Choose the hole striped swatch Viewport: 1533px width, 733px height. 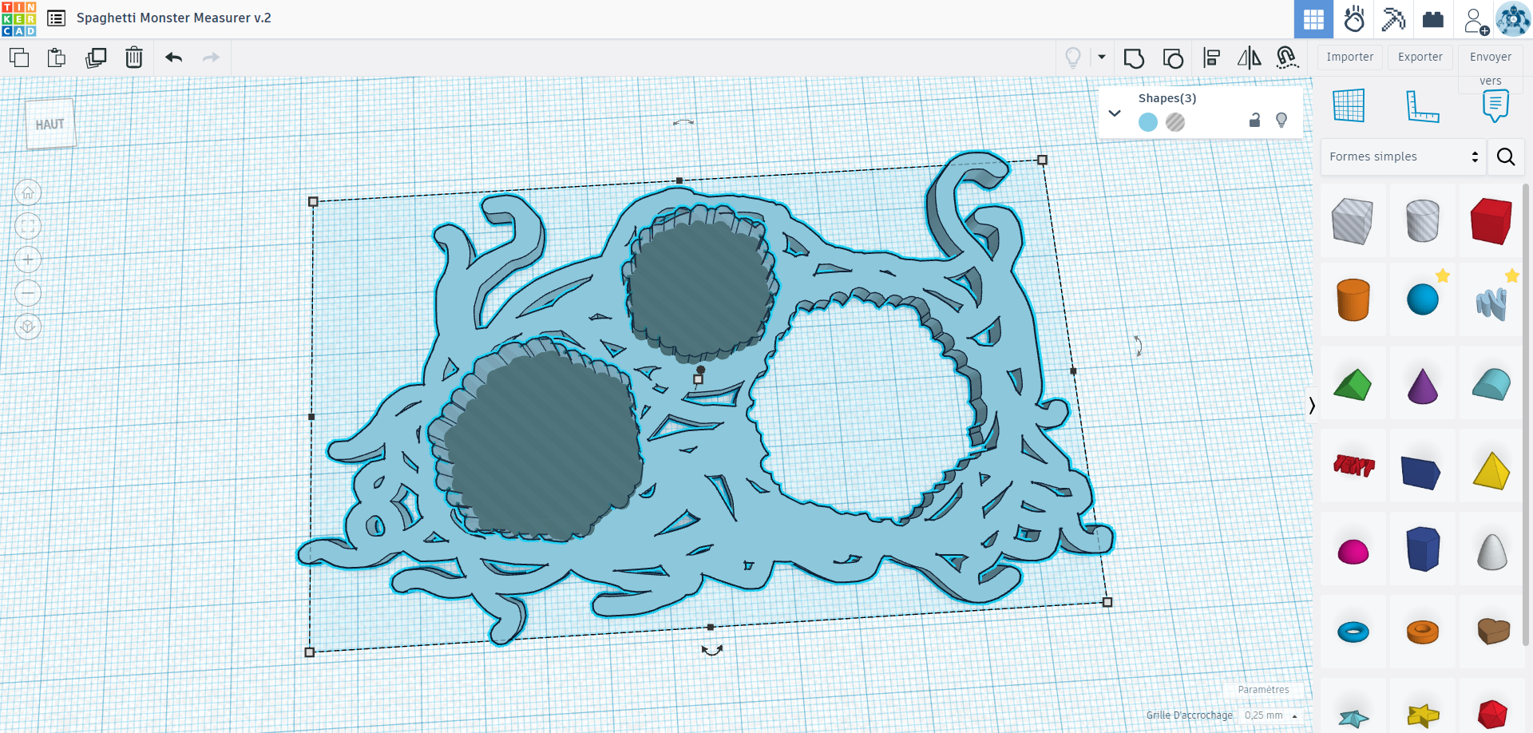point(1175,122)
